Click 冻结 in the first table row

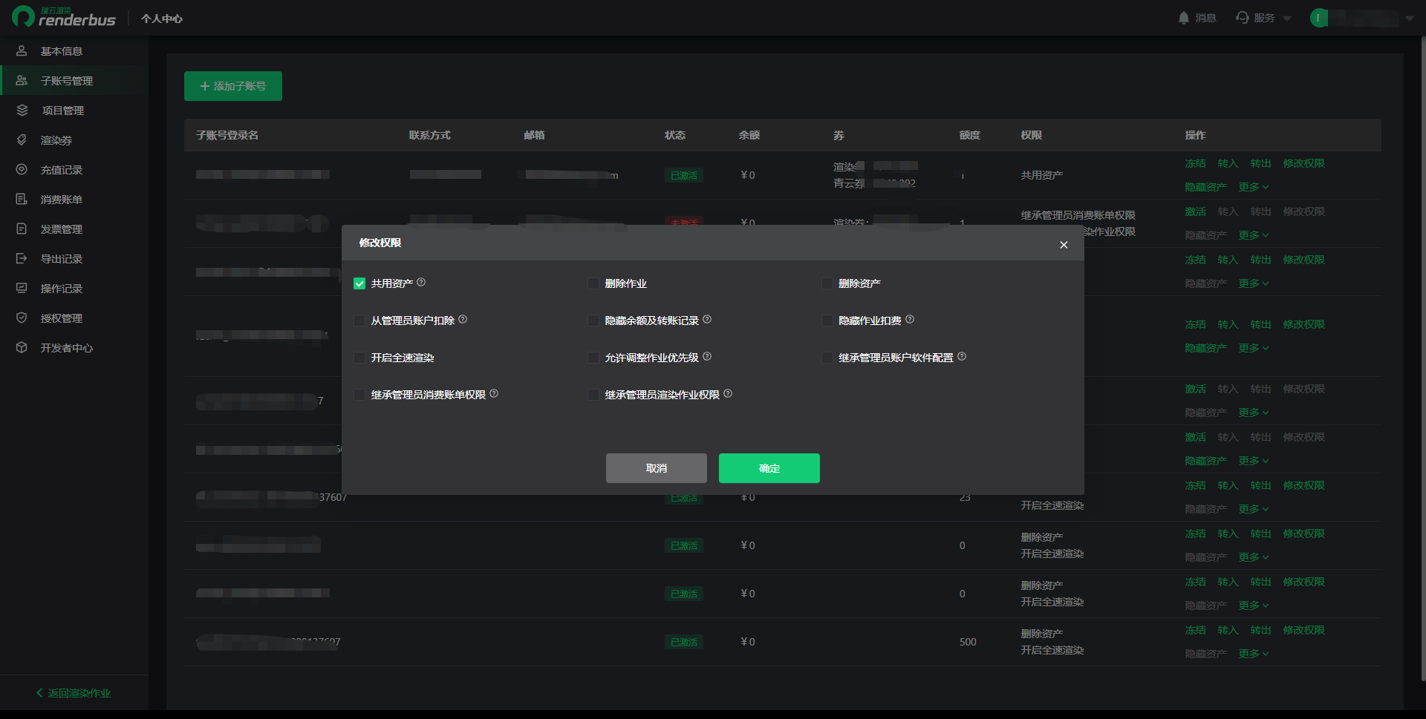pos(1196,163)
